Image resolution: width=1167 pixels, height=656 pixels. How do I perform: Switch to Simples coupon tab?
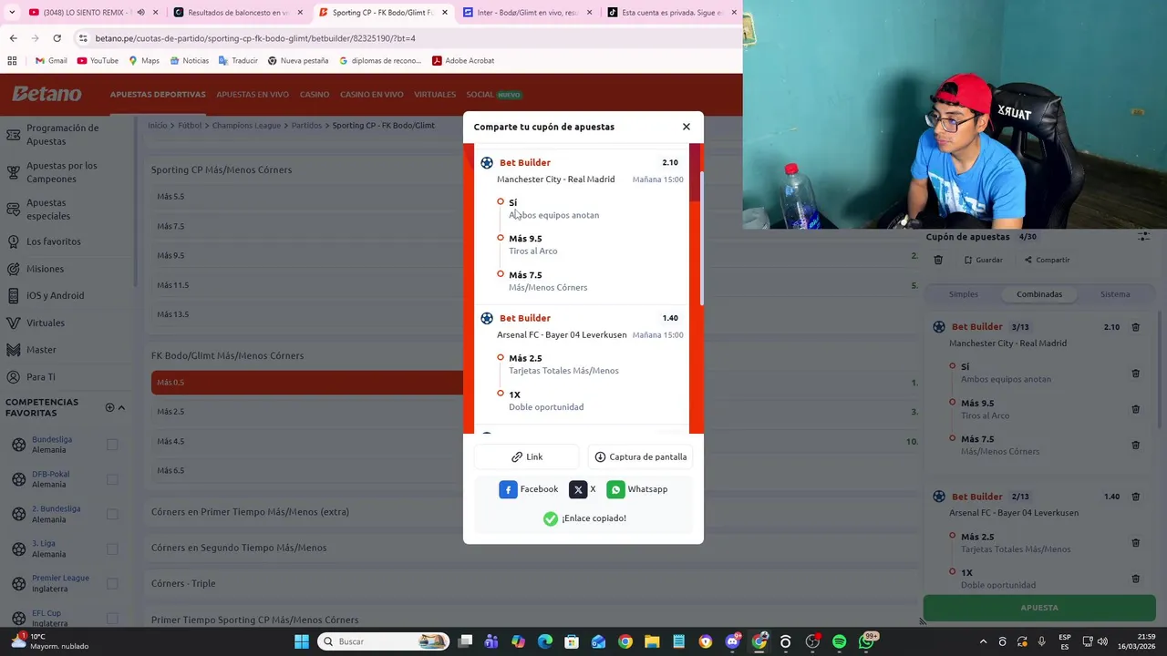[964, 294]
